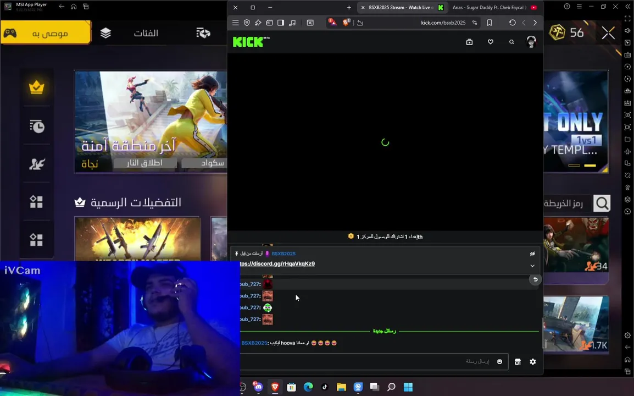Click the 'اطلاق النار' tag on banner
634x396 pixels.
(144, 163)
